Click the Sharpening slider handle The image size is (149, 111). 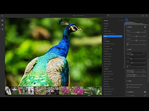point(132,55)
